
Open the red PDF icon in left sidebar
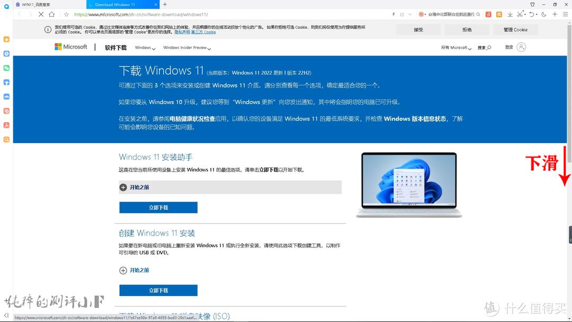pyautogui.click(x=6, y=125)
